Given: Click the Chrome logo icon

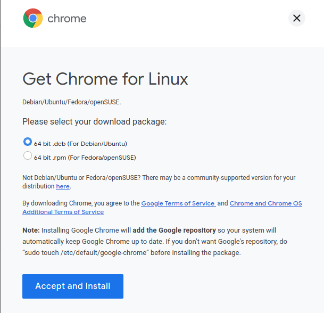Looking at the screenshot, I should coord(33,18).
